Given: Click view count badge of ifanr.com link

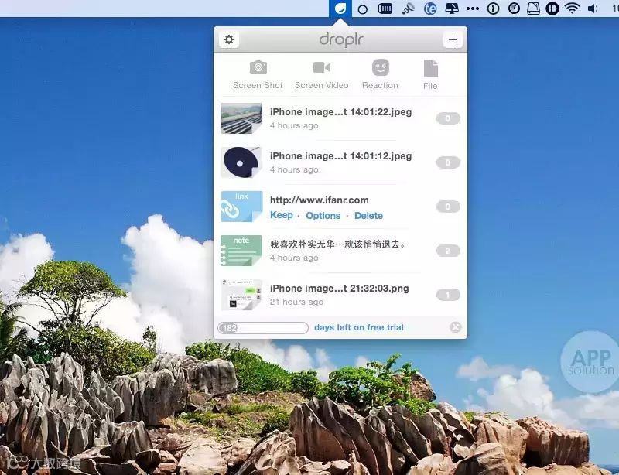Looking at the screenshot, I should [448, 207].
